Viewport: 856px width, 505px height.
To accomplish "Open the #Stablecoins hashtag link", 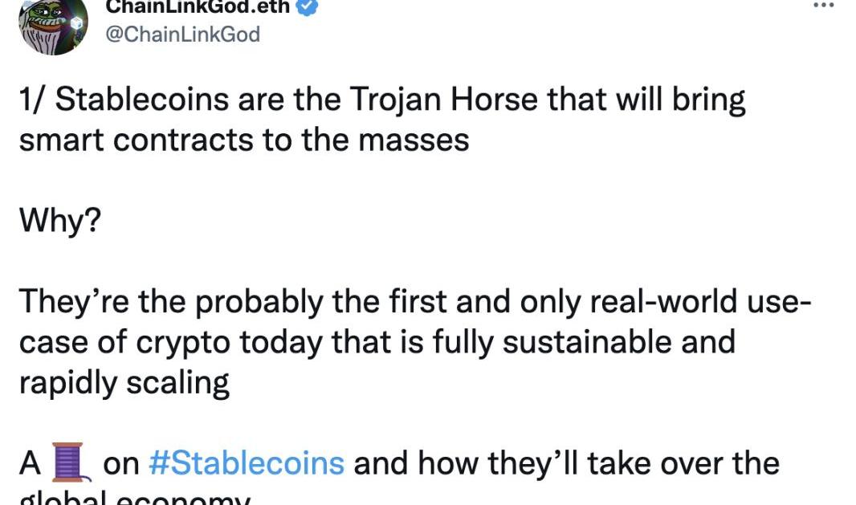I will point(247,463).
